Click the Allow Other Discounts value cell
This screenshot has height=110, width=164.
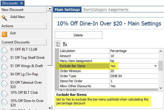(x=134, y=86)
